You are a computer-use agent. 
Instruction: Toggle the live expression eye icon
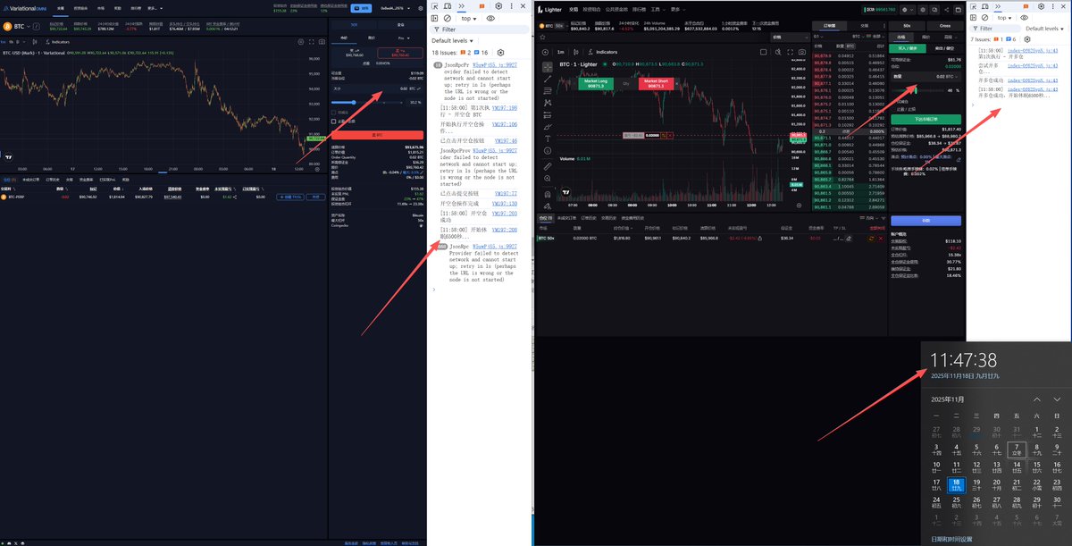490,18
